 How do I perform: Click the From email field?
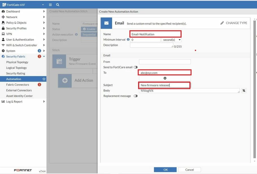165,62
